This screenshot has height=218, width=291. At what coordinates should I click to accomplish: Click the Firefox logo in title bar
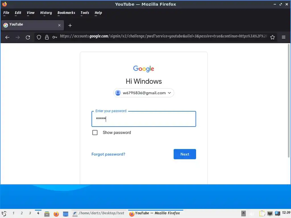pyautogui.click(x=5, y=4)
